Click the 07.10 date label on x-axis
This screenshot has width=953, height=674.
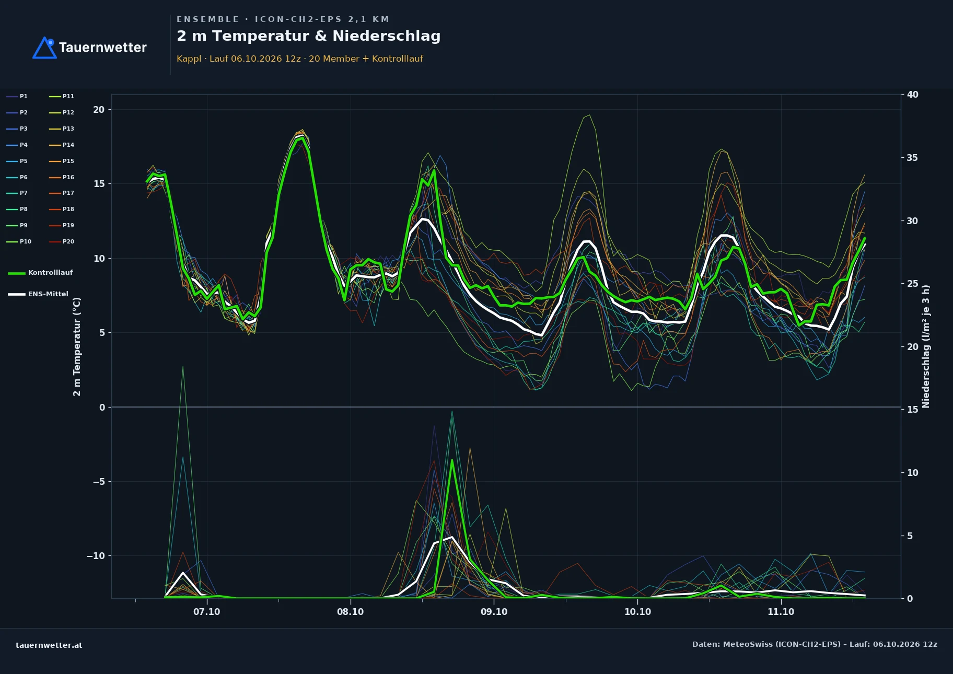coord(207,612)
